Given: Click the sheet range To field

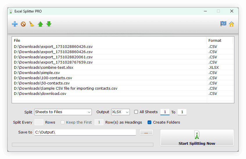Looking at the screenshot, I should tap(182, 112).
